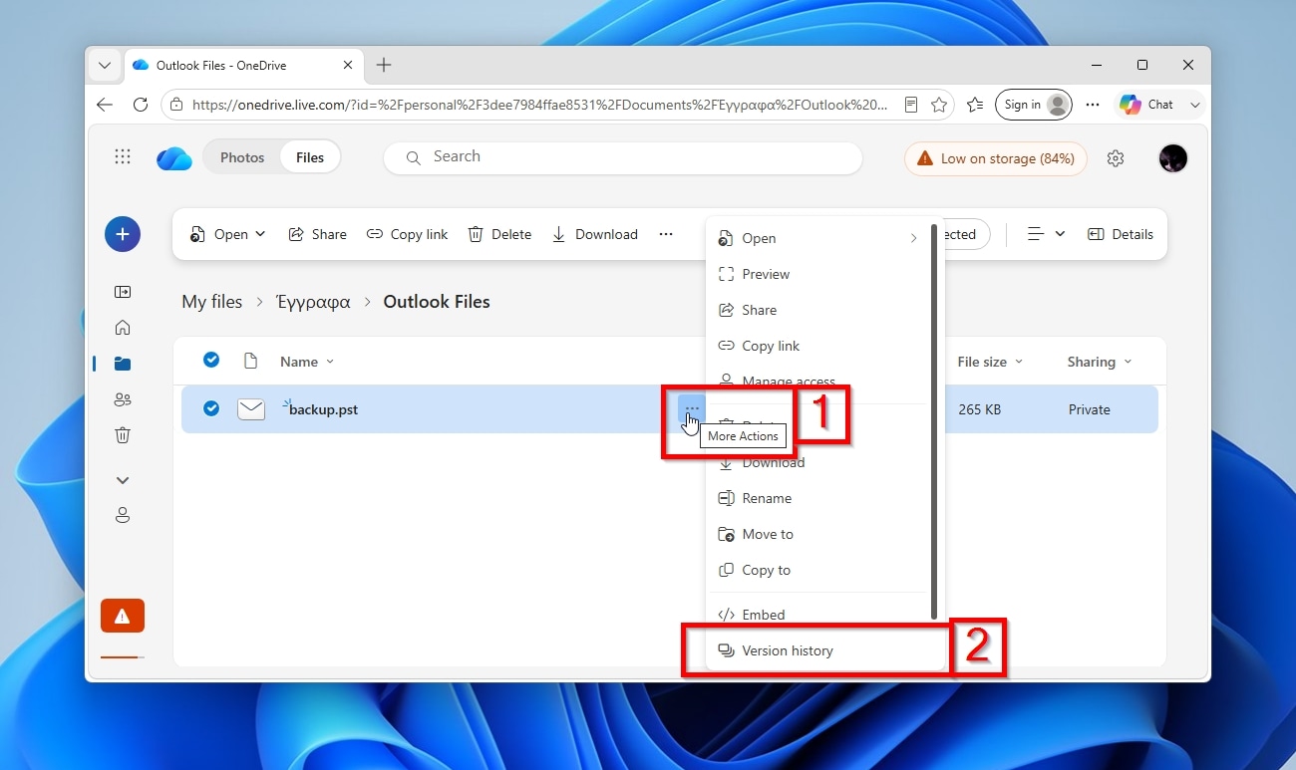The image size is (1296, 770).
Task: Go back in browser
Action: 105,105
